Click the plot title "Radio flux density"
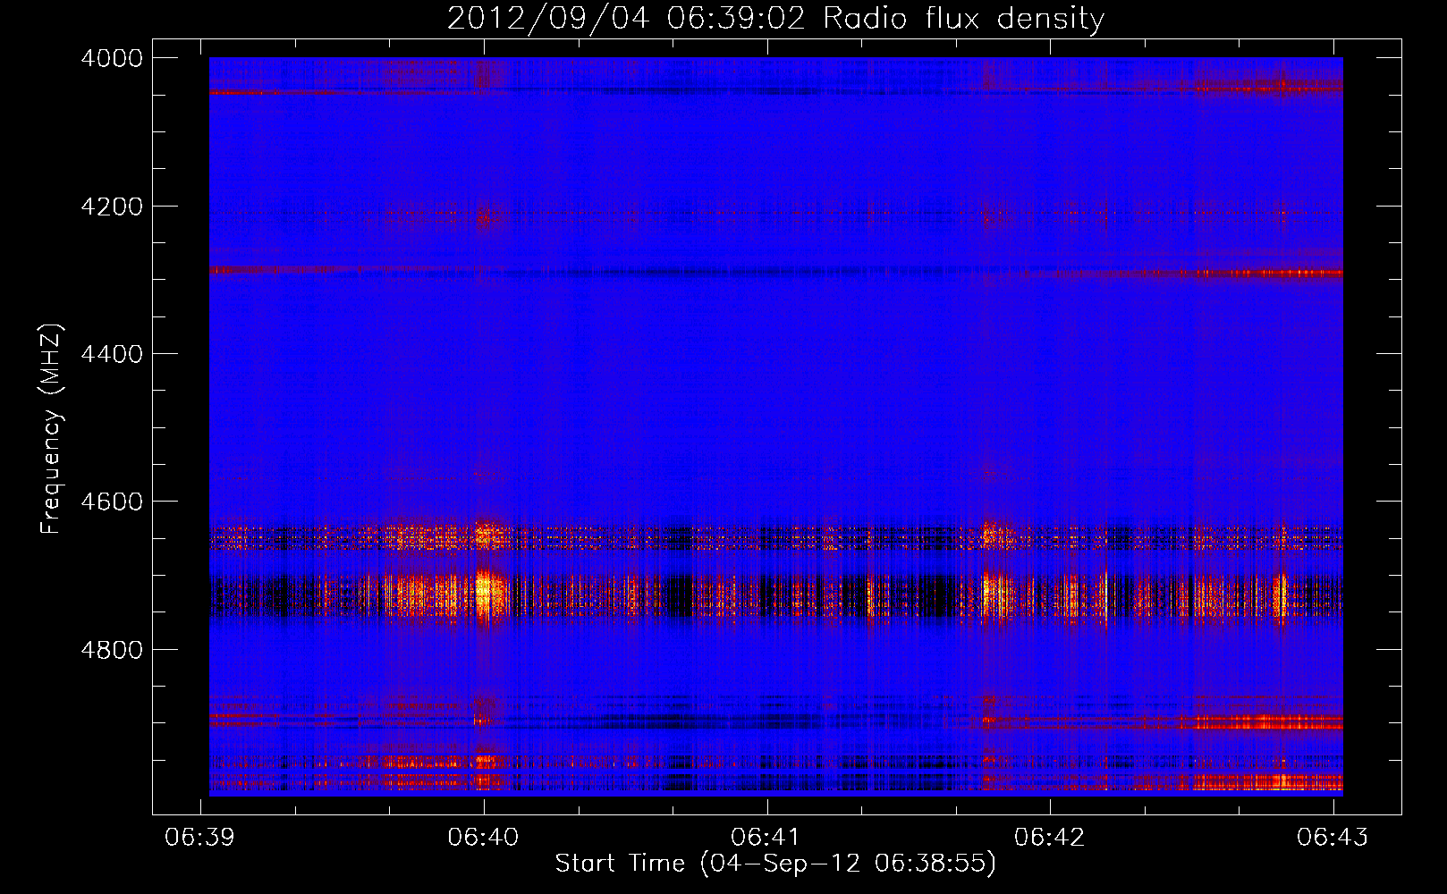The height and width of the screenshot is (894, 1447). (x=963, y=19)
